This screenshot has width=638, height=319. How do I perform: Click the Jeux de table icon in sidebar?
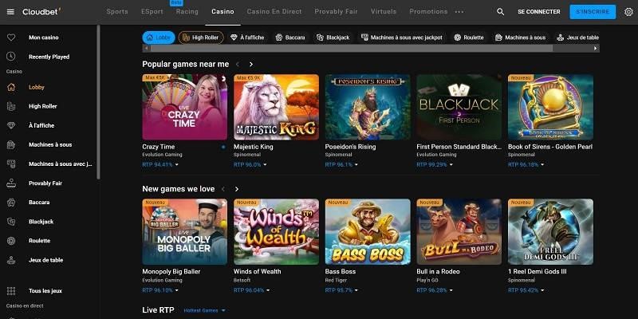11,260
